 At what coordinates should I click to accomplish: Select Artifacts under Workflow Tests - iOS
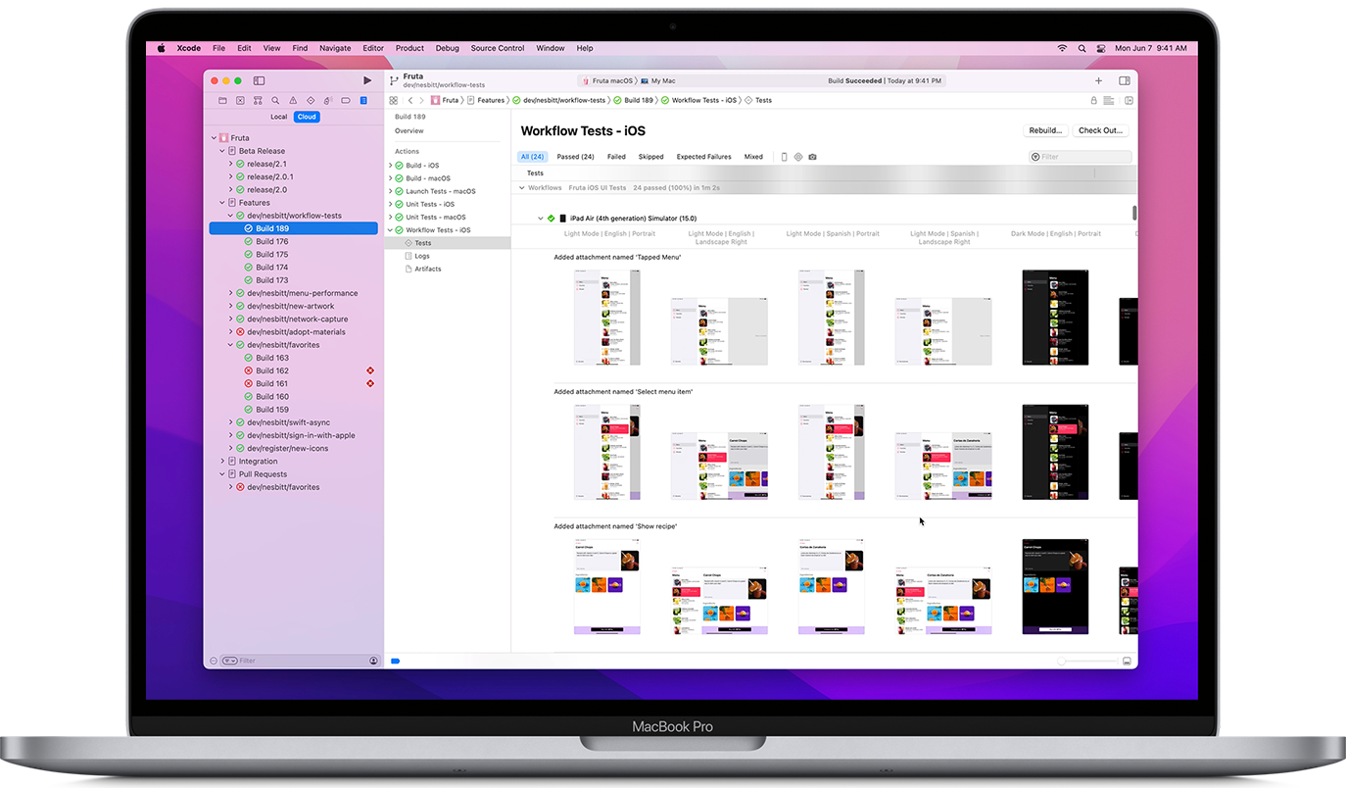tap(427, 269)
